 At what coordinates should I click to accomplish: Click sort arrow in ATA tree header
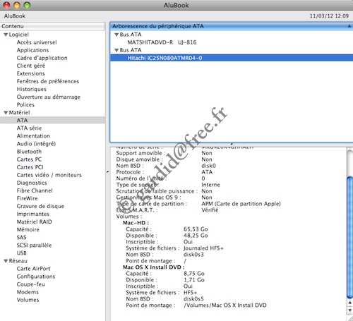pos(349,26)
